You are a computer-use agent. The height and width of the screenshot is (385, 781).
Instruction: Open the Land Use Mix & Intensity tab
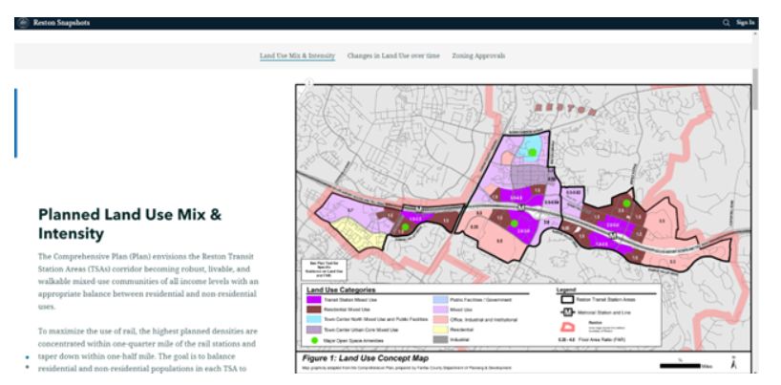coord(297,55)
